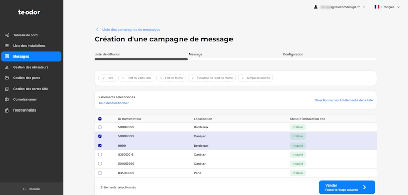This screenshot has height=195, width=408.
Task: Click the back chevron before campaign list
Action: pos(97,30)
